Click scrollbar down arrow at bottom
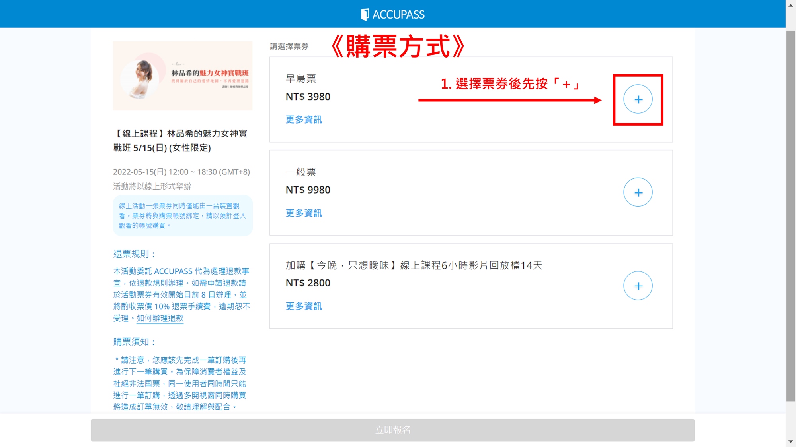Viewport: 796px width, 447px height. pos(790,441)
